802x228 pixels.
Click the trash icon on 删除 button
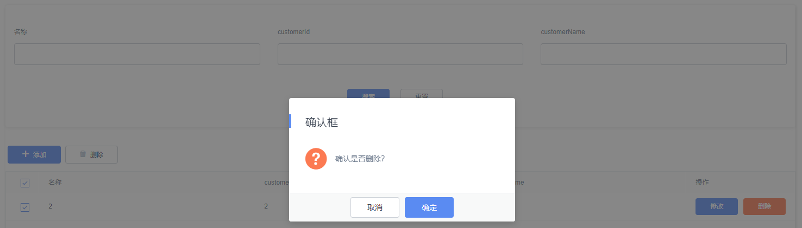(83, 154)
